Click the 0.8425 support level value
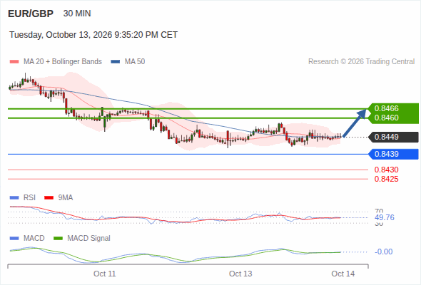 point(386,179)
